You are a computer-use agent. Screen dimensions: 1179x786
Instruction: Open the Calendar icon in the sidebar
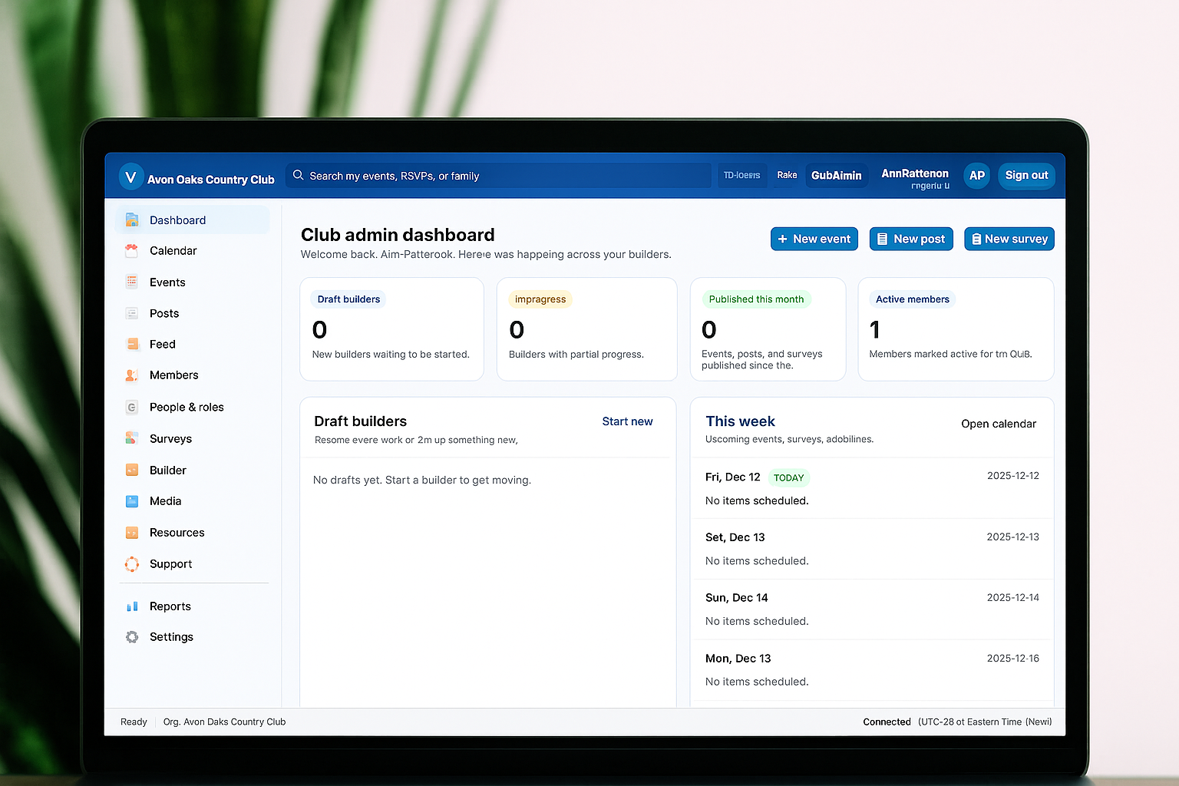click(131, 250)
